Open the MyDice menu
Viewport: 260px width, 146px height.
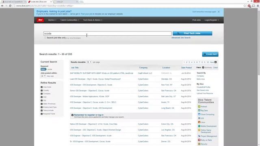(x=52, y=20)
